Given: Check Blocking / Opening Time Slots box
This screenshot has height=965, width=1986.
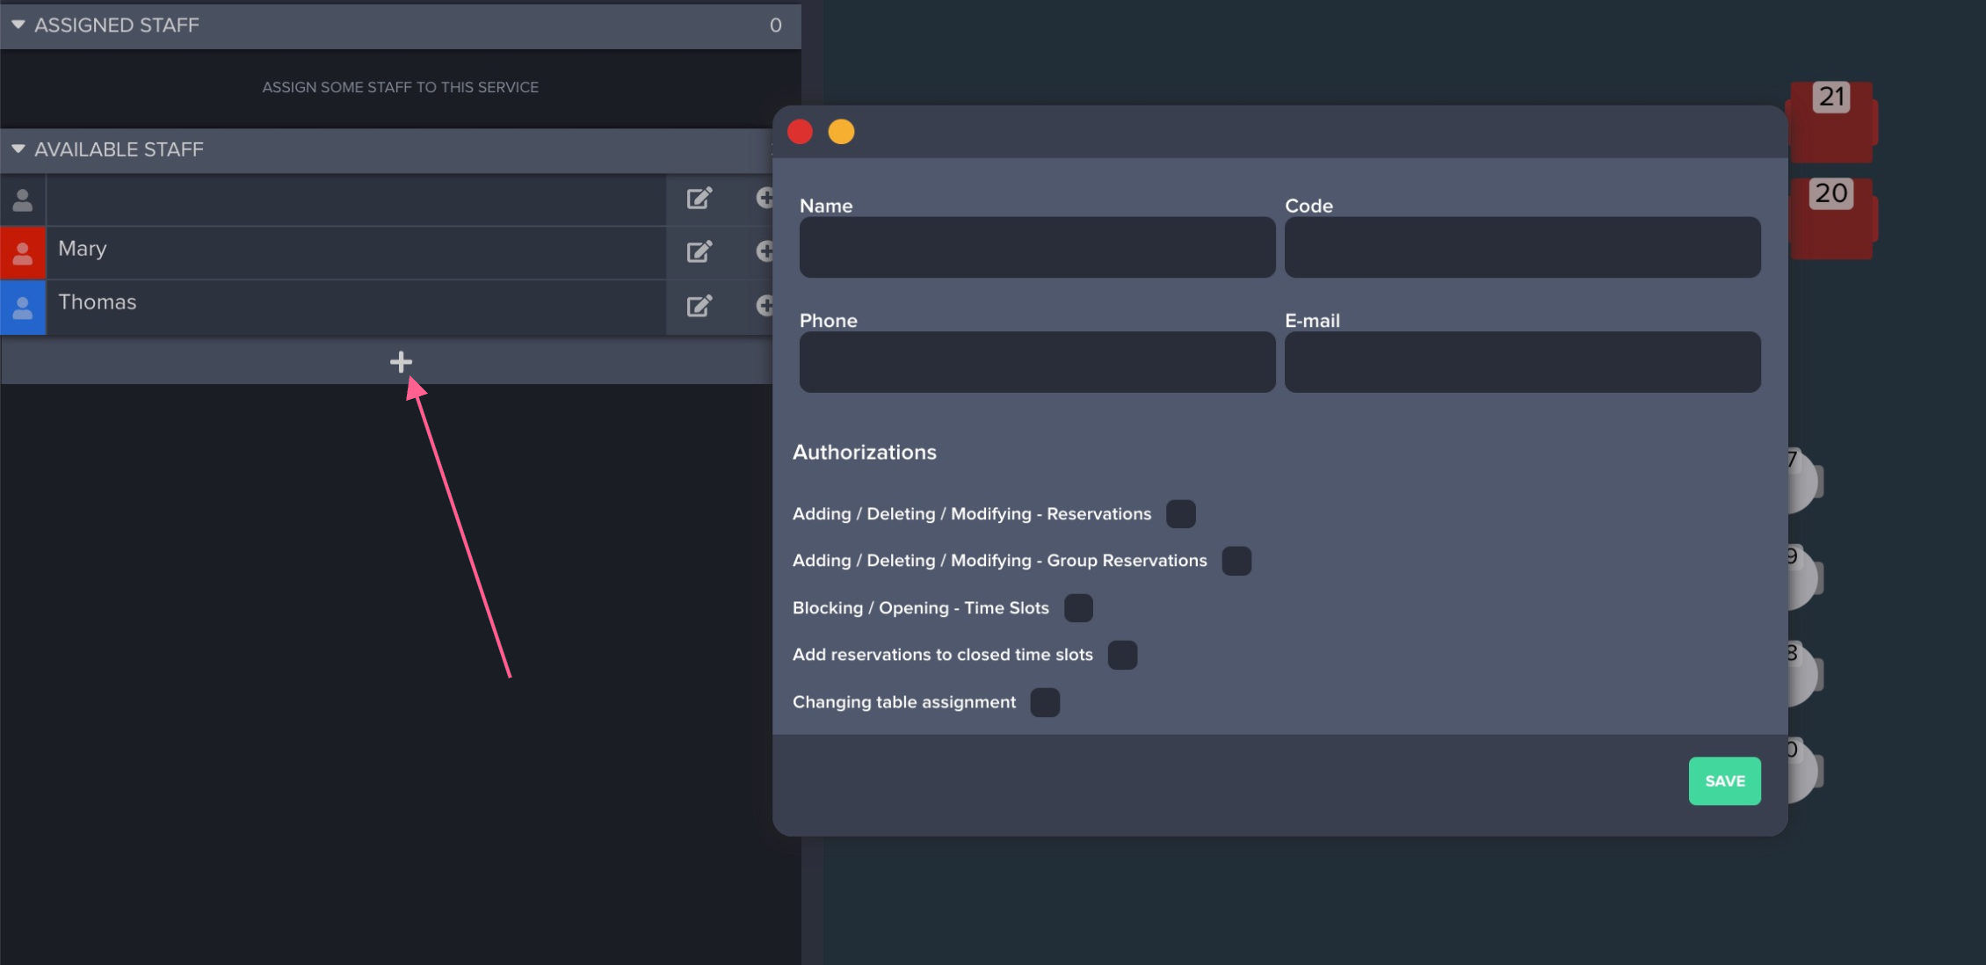Looking at the screenshot, I should pos(1078,608).
